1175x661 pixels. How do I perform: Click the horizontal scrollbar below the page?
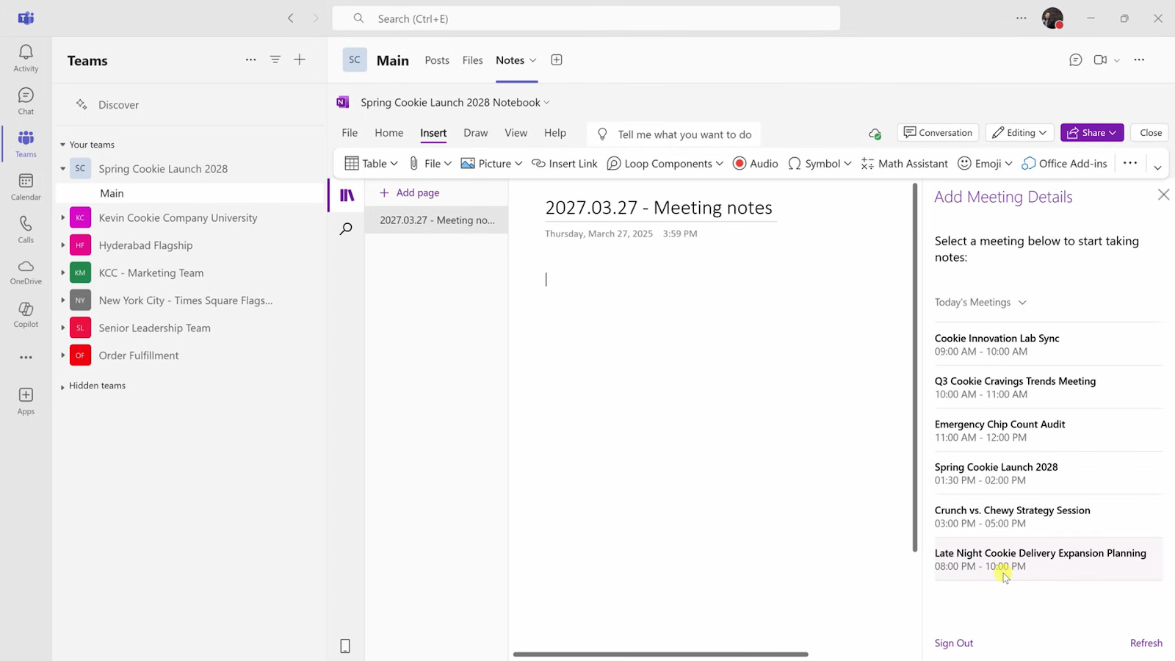pos(660,654)
